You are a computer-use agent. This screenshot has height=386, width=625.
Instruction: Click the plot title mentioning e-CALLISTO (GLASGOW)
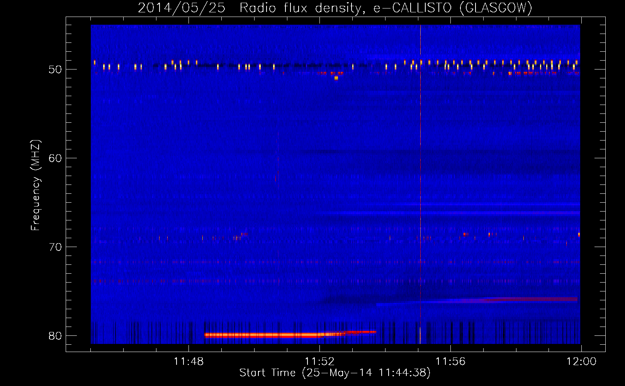tap(335, 8)
